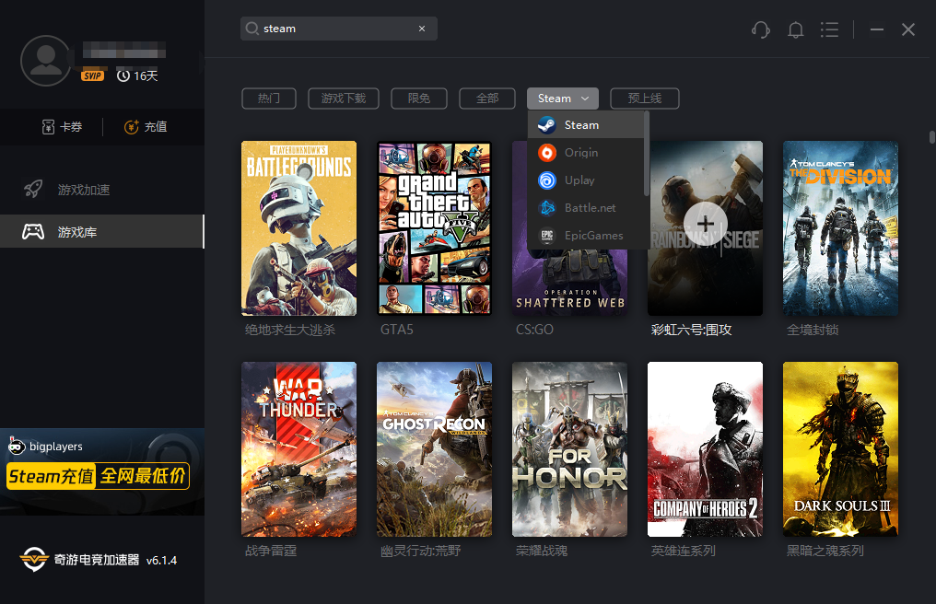
Task: Click the GTA5 title text
Action: (x=397, y=330)
